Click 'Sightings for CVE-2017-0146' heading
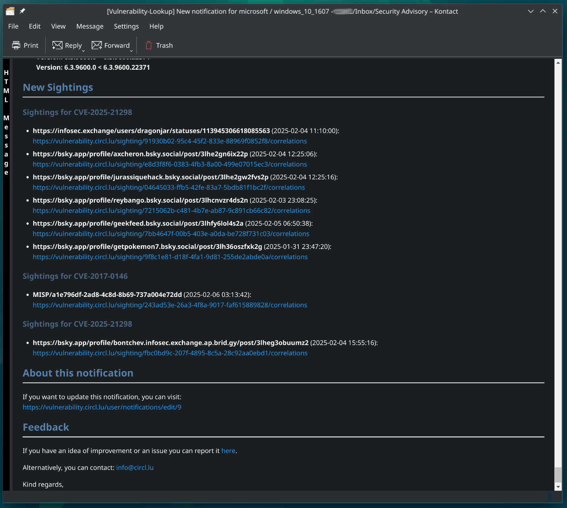 click(75, 276)
